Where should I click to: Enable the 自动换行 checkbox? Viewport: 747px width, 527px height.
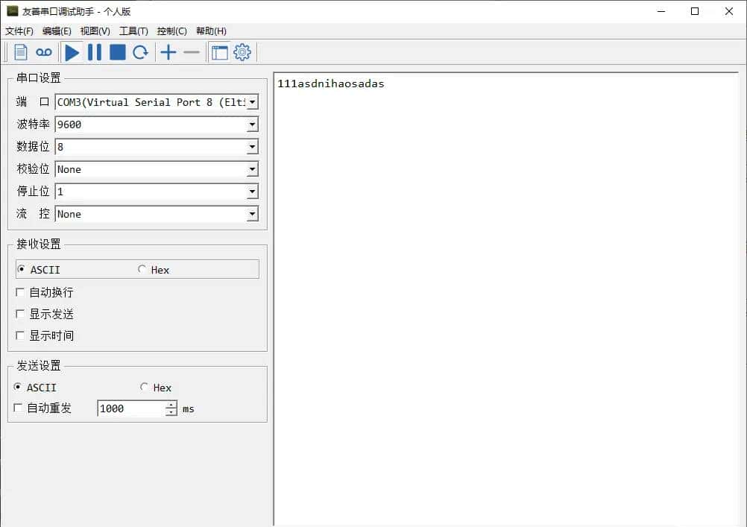pyautogui.click(x=20, y=292)
